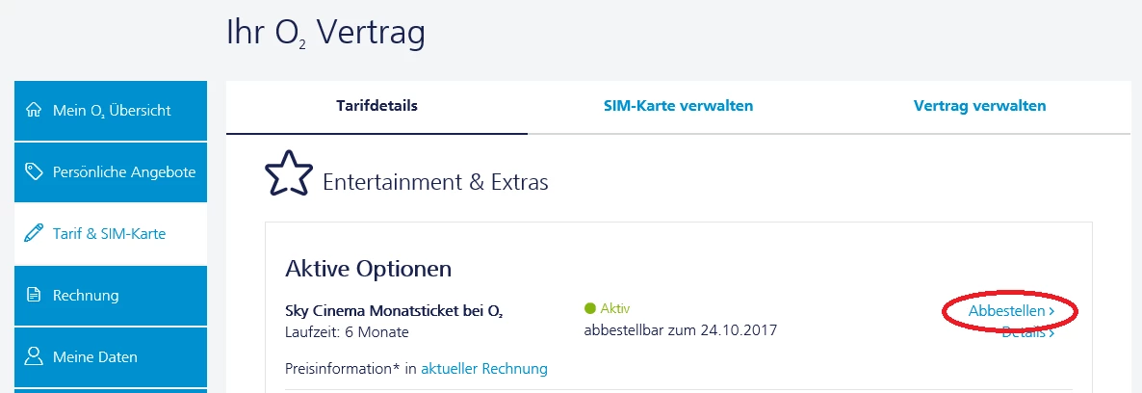The height and width of the screenshot is (393, 1142).
Task: Click the pencil icon beside Tarif & SIM-Karte
Action: tap(35, 233)
